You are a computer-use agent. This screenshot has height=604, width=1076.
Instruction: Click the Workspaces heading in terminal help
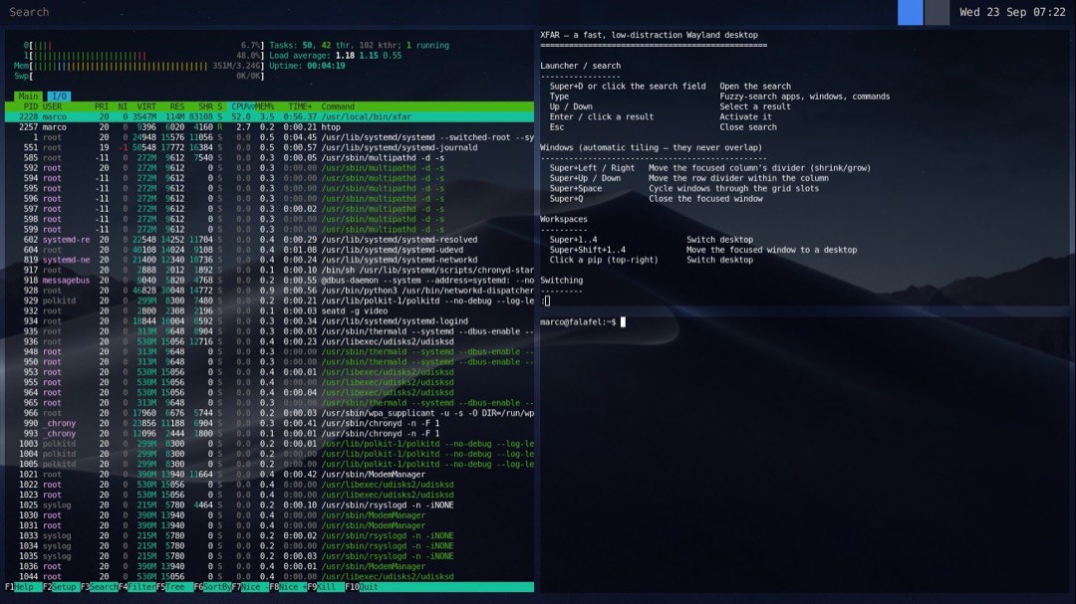pos(563,219)
